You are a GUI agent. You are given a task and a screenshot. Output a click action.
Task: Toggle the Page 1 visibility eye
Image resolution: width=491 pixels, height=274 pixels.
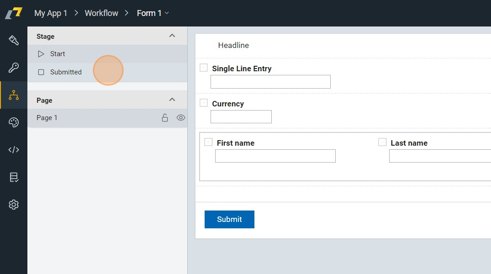[x=181, y=118]
